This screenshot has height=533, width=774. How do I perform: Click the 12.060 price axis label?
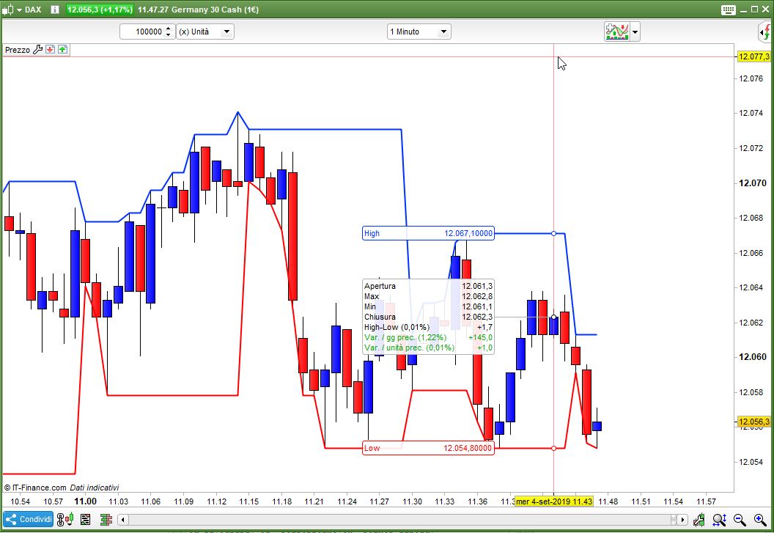pos(752,357)
